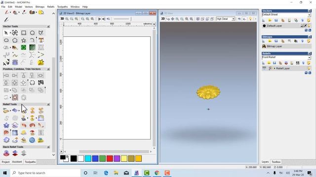316x177 pixels.
Task: Select the yellow dome relief tool
Action: [24, 133]
